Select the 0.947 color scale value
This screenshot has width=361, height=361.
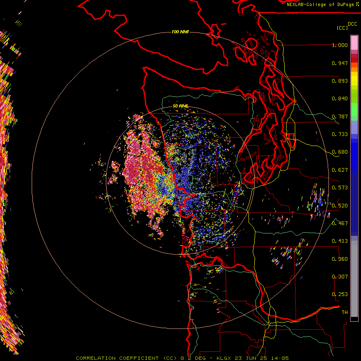[340, 63]
